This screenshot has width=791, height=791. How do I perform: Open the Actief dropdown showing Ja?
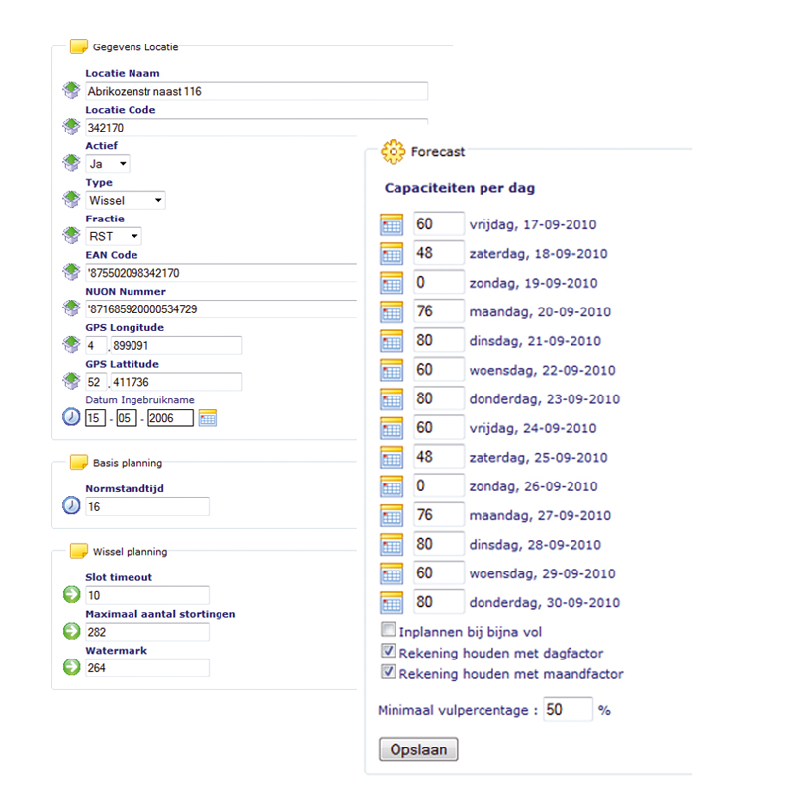coord(108,164)
